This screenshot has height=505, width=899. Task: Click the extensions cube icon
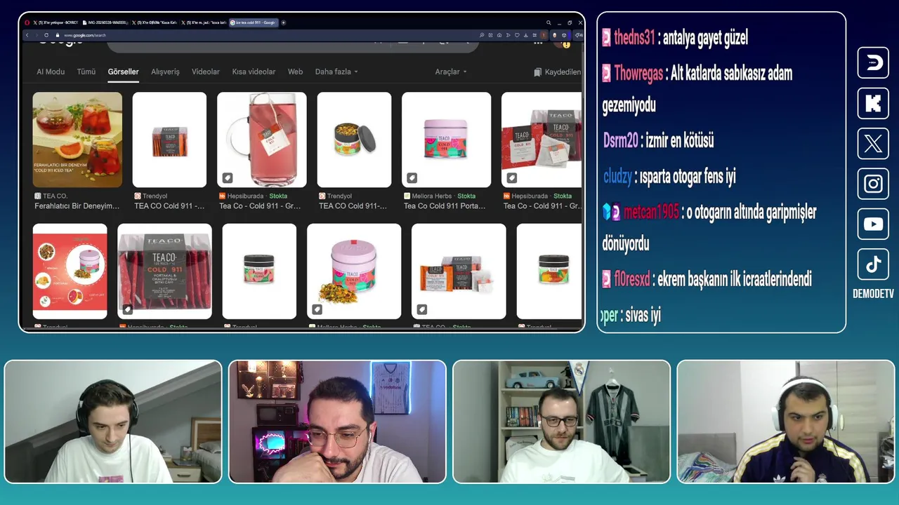point(564,35)
